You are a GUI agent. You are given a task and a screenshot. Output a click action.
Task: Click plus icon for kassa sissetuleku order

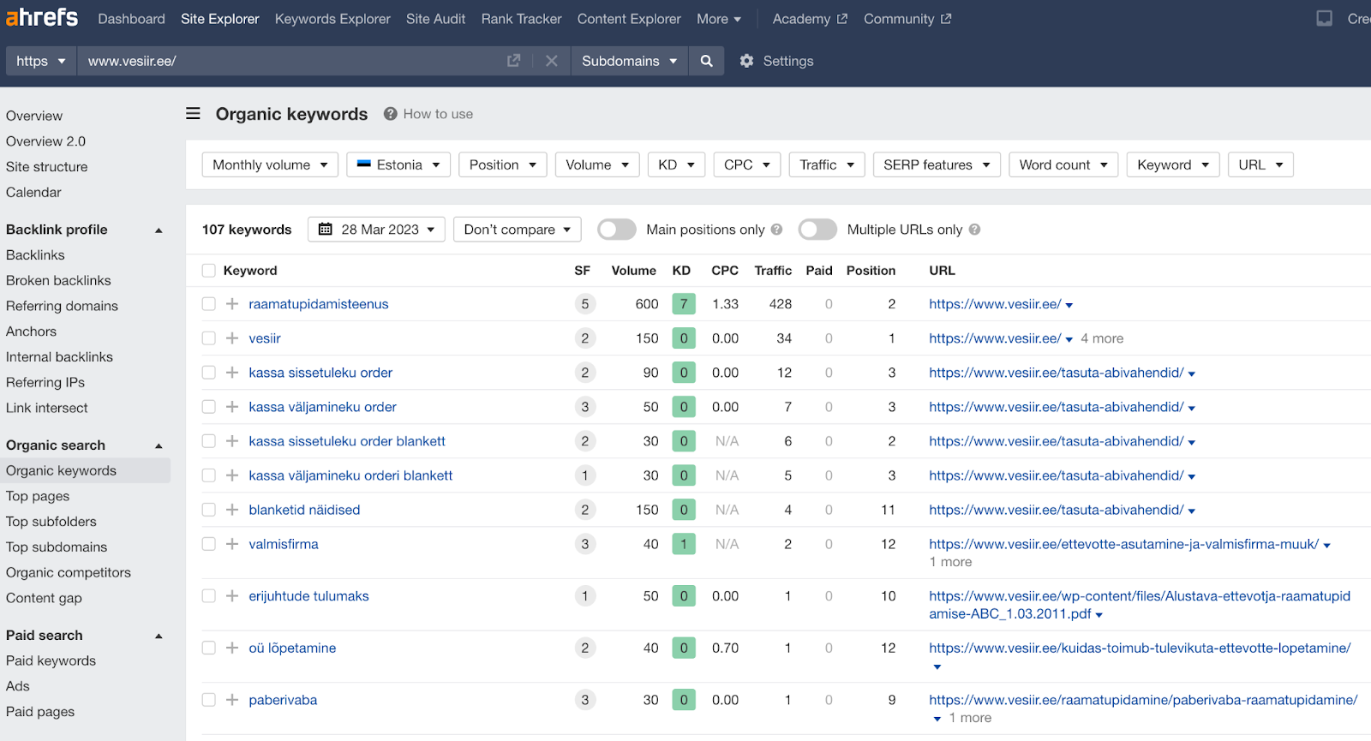click(x=232, y=373)
